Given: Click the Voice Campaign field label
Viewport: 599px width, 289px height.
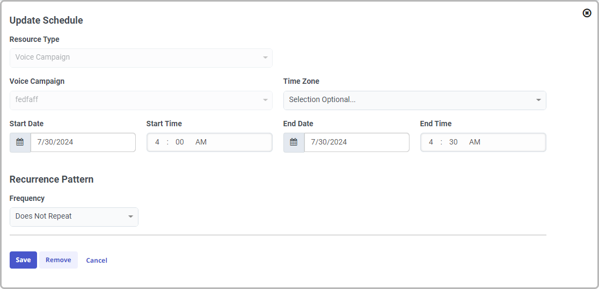Looking at the screenshot, I should (37, 81).
